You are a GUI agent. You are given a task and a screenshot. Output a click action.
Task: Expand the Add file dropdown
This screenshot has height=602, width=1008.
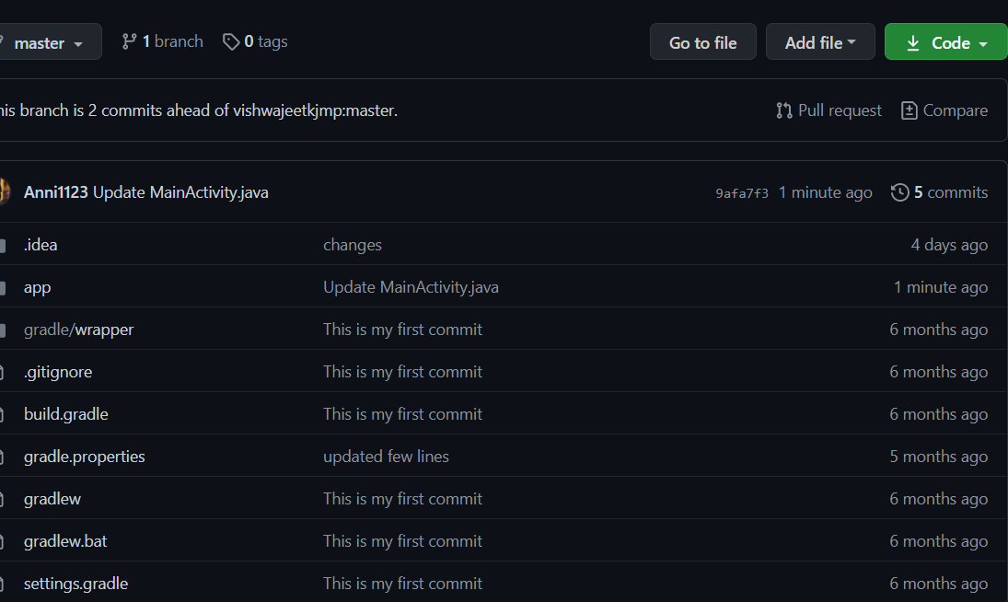(x=820, y=43)
